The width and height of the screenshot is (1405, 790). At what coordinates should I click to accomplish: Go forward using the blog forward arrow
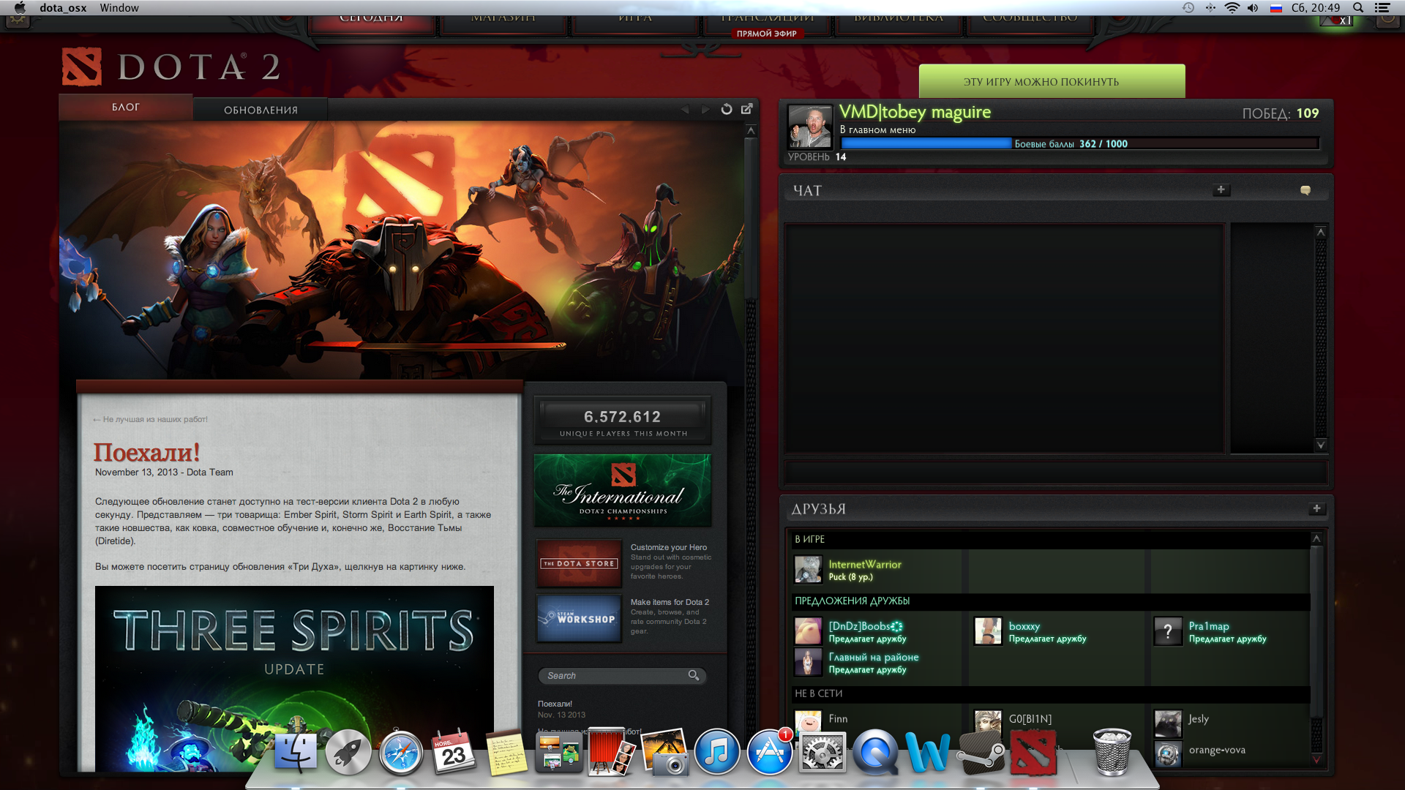(705, 109)
